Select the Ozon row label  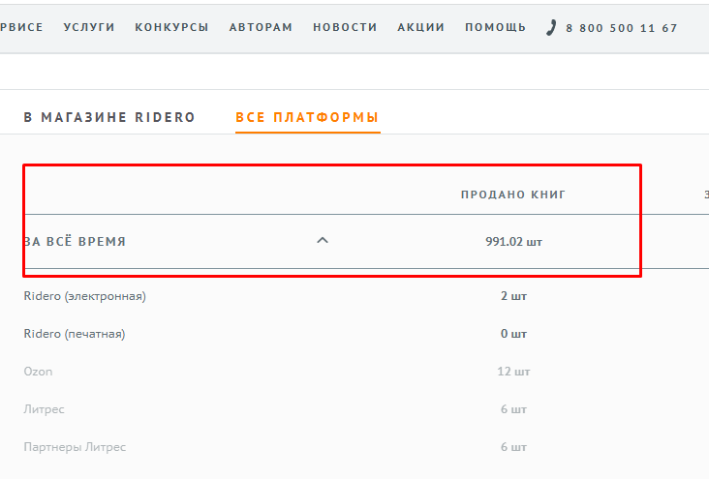(x=38, y=372)
